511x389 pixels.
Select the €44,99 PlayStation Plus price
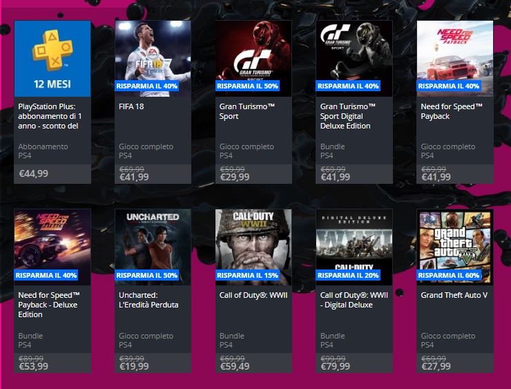pyautogui.click(x=34, y=173)
